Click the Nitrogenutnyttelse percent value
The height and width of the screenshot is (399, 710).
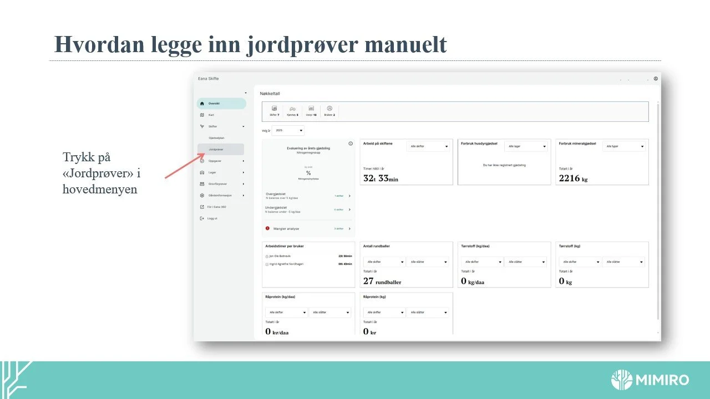308,173
